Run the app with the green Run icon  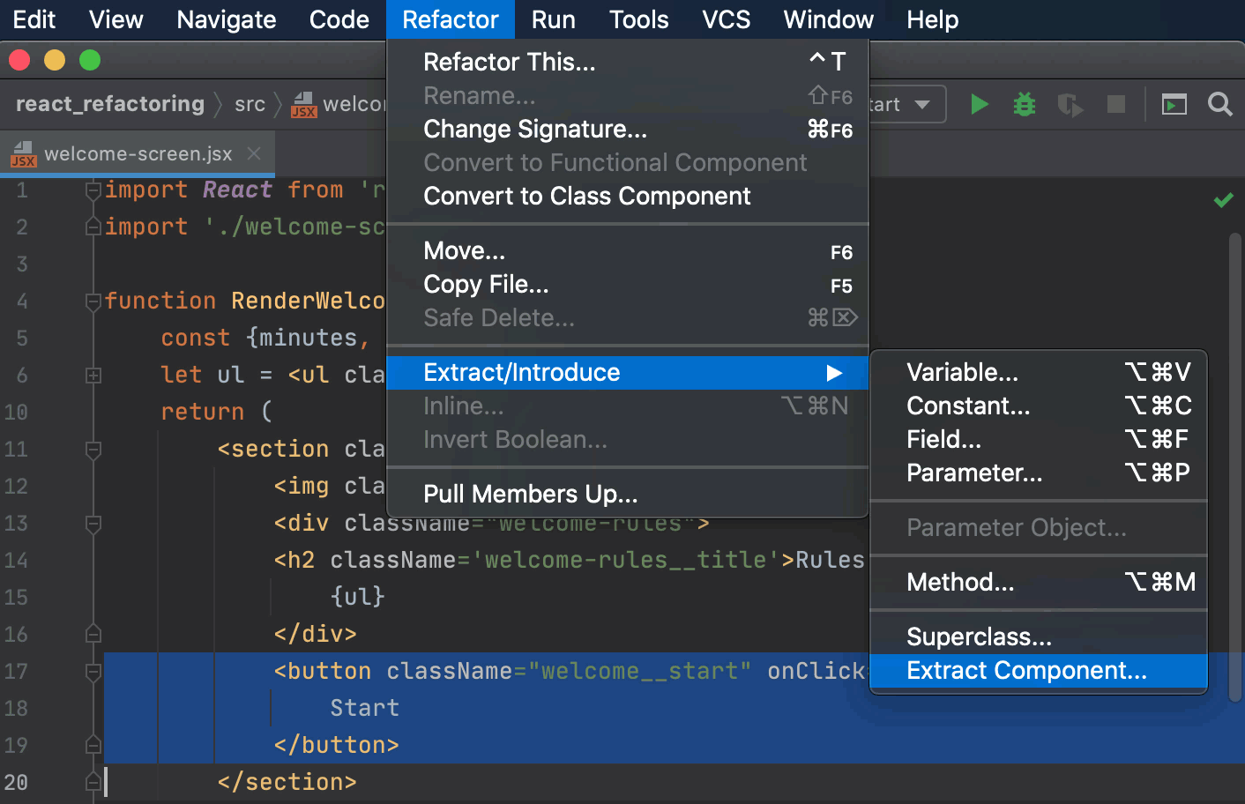[x=980, y=104]
